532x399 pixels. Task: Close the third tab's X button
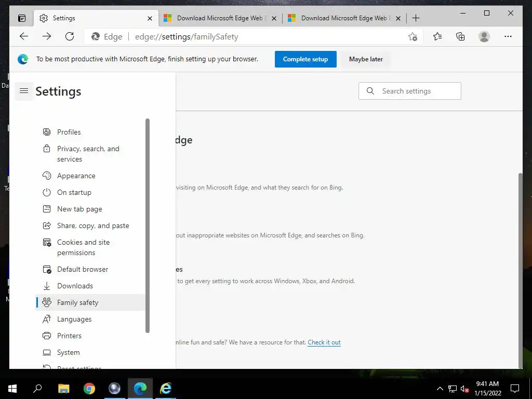(x=398, y=18)
